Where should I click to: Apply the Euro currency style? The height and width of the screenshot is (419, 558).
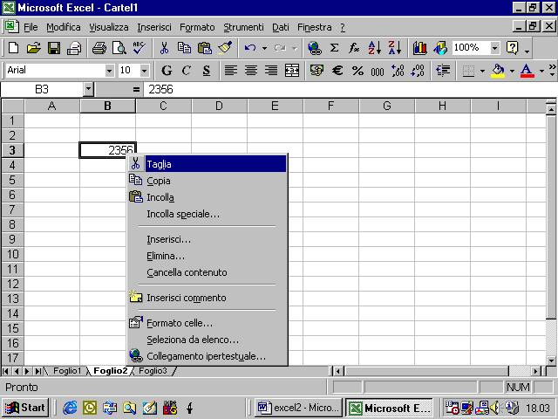click(x=337, y=70)
